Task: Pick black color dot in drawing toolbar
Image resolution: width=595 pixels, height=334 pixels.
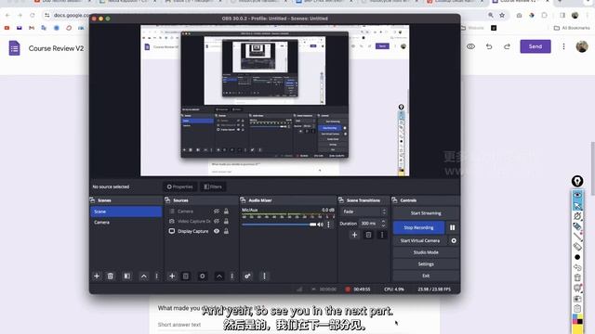Action: pyautogui.click(x=577, y=257)
